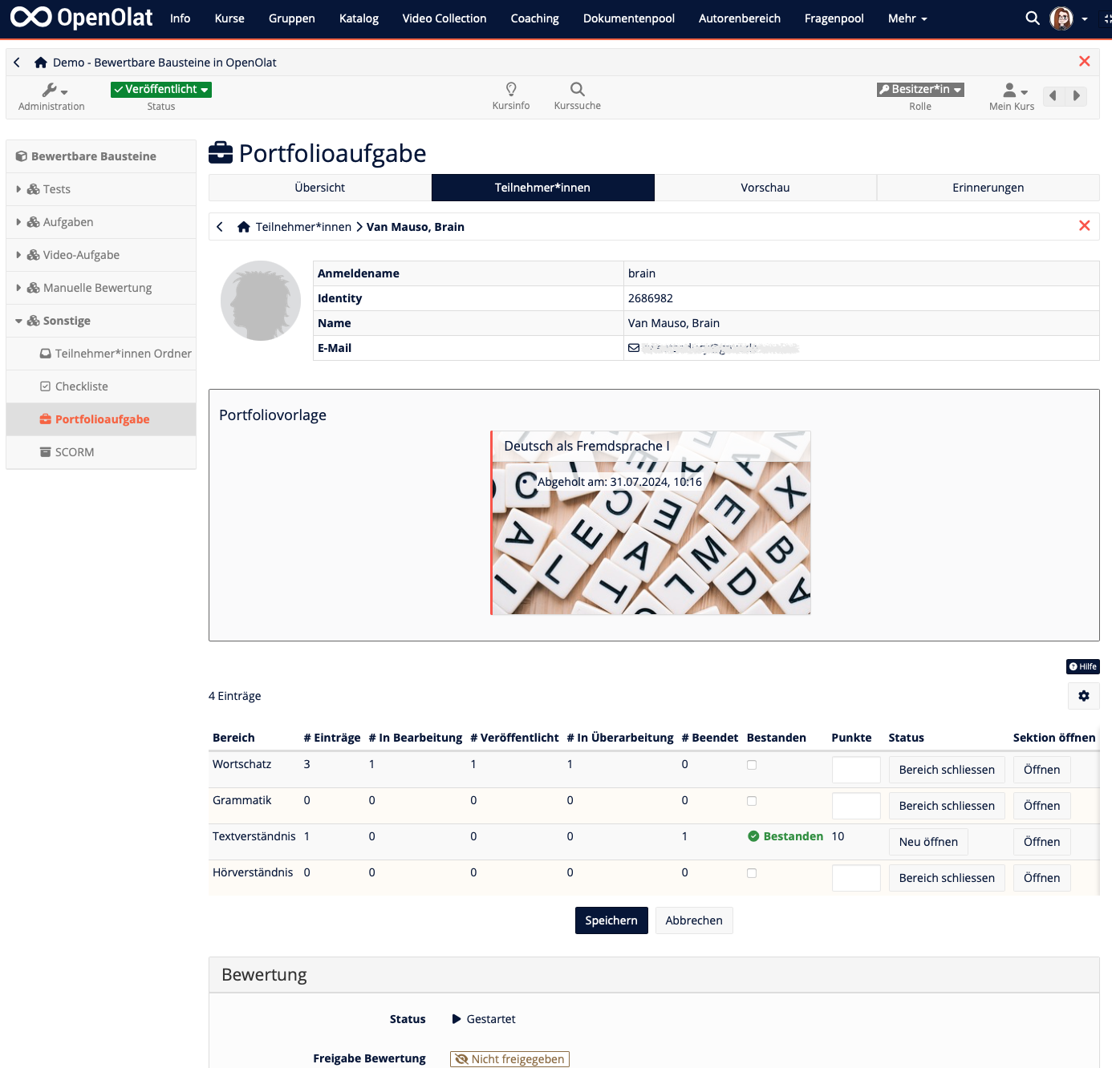
Task: Open the table settings gear icon
Action: pos(1083,695)
